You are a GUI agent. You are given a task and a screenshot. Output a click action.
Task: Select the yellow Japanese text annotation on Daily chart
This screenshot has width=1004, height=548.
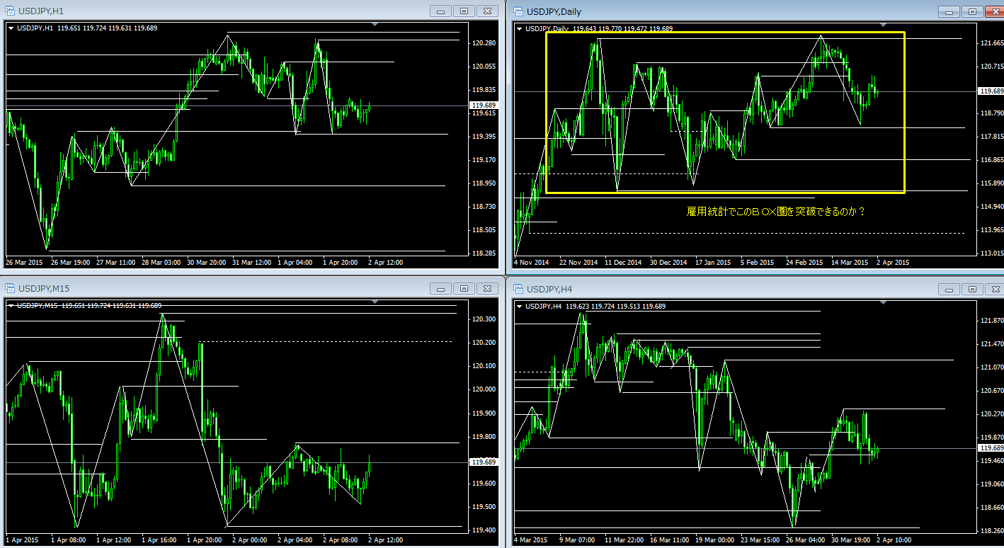(x=776, y=211)
